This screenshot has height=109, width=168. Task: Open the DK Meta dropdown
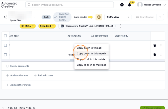point(28,26)
